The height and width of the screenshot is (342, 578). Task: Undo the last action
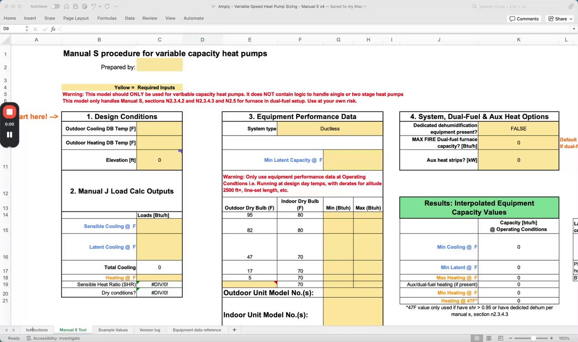pos(93,6)
